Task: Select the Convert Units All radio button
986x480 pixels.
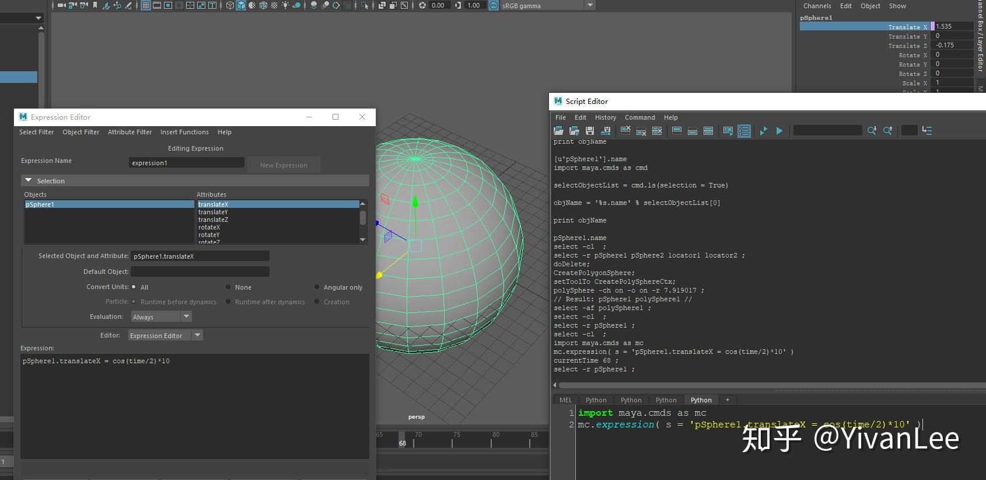Action: tap(134, 287)
